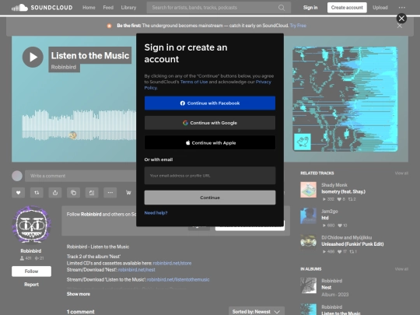This screenshot has height=315, width=420.
Task: Open robinbird.net/store link
Action: point(172,263)
